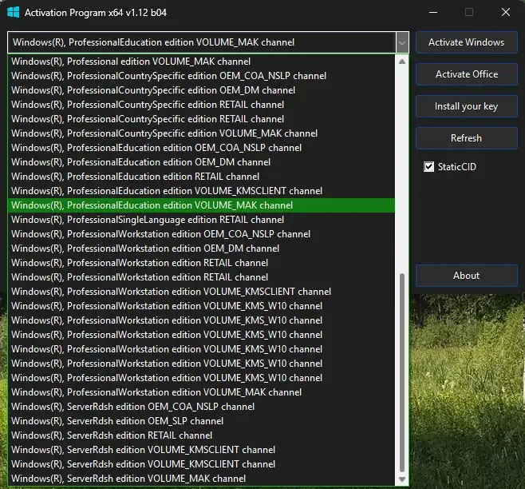
Task: Close the Activation Program window
Action: click(506, 13)
